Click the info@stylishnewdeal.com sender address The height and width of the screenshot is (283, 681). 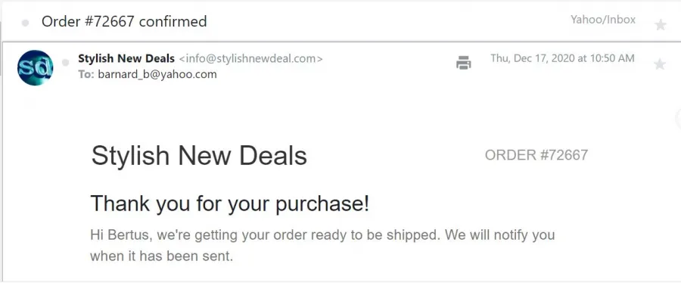[x=250, y=58]
